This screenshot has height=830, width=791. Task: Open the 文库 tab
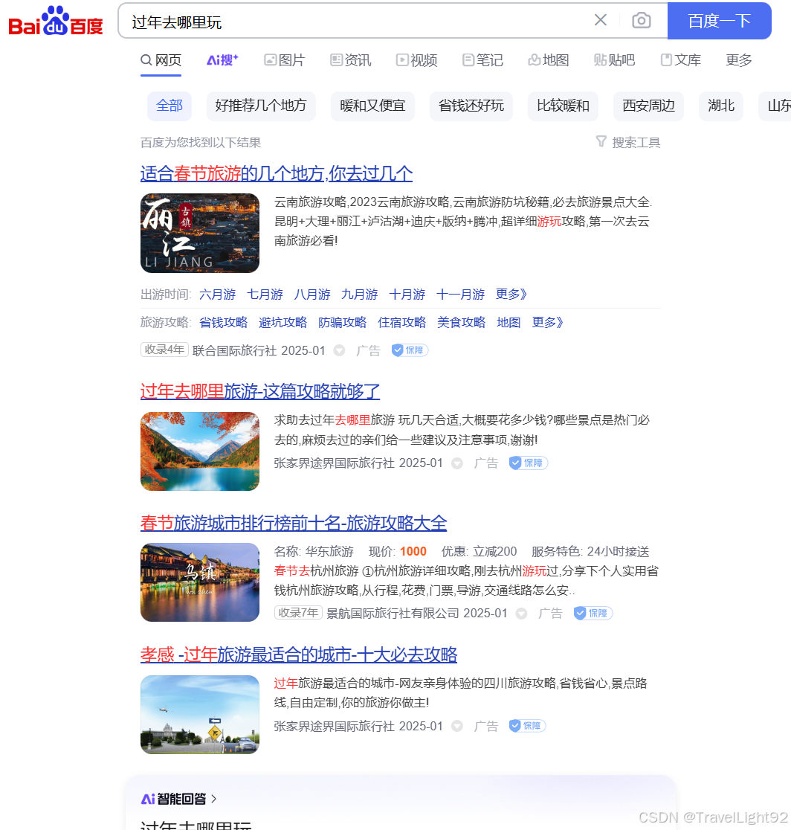tap(680, 60)
